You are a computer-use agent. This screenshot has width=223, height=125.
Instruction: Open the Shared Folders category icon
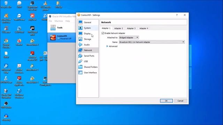coord(80,67)
